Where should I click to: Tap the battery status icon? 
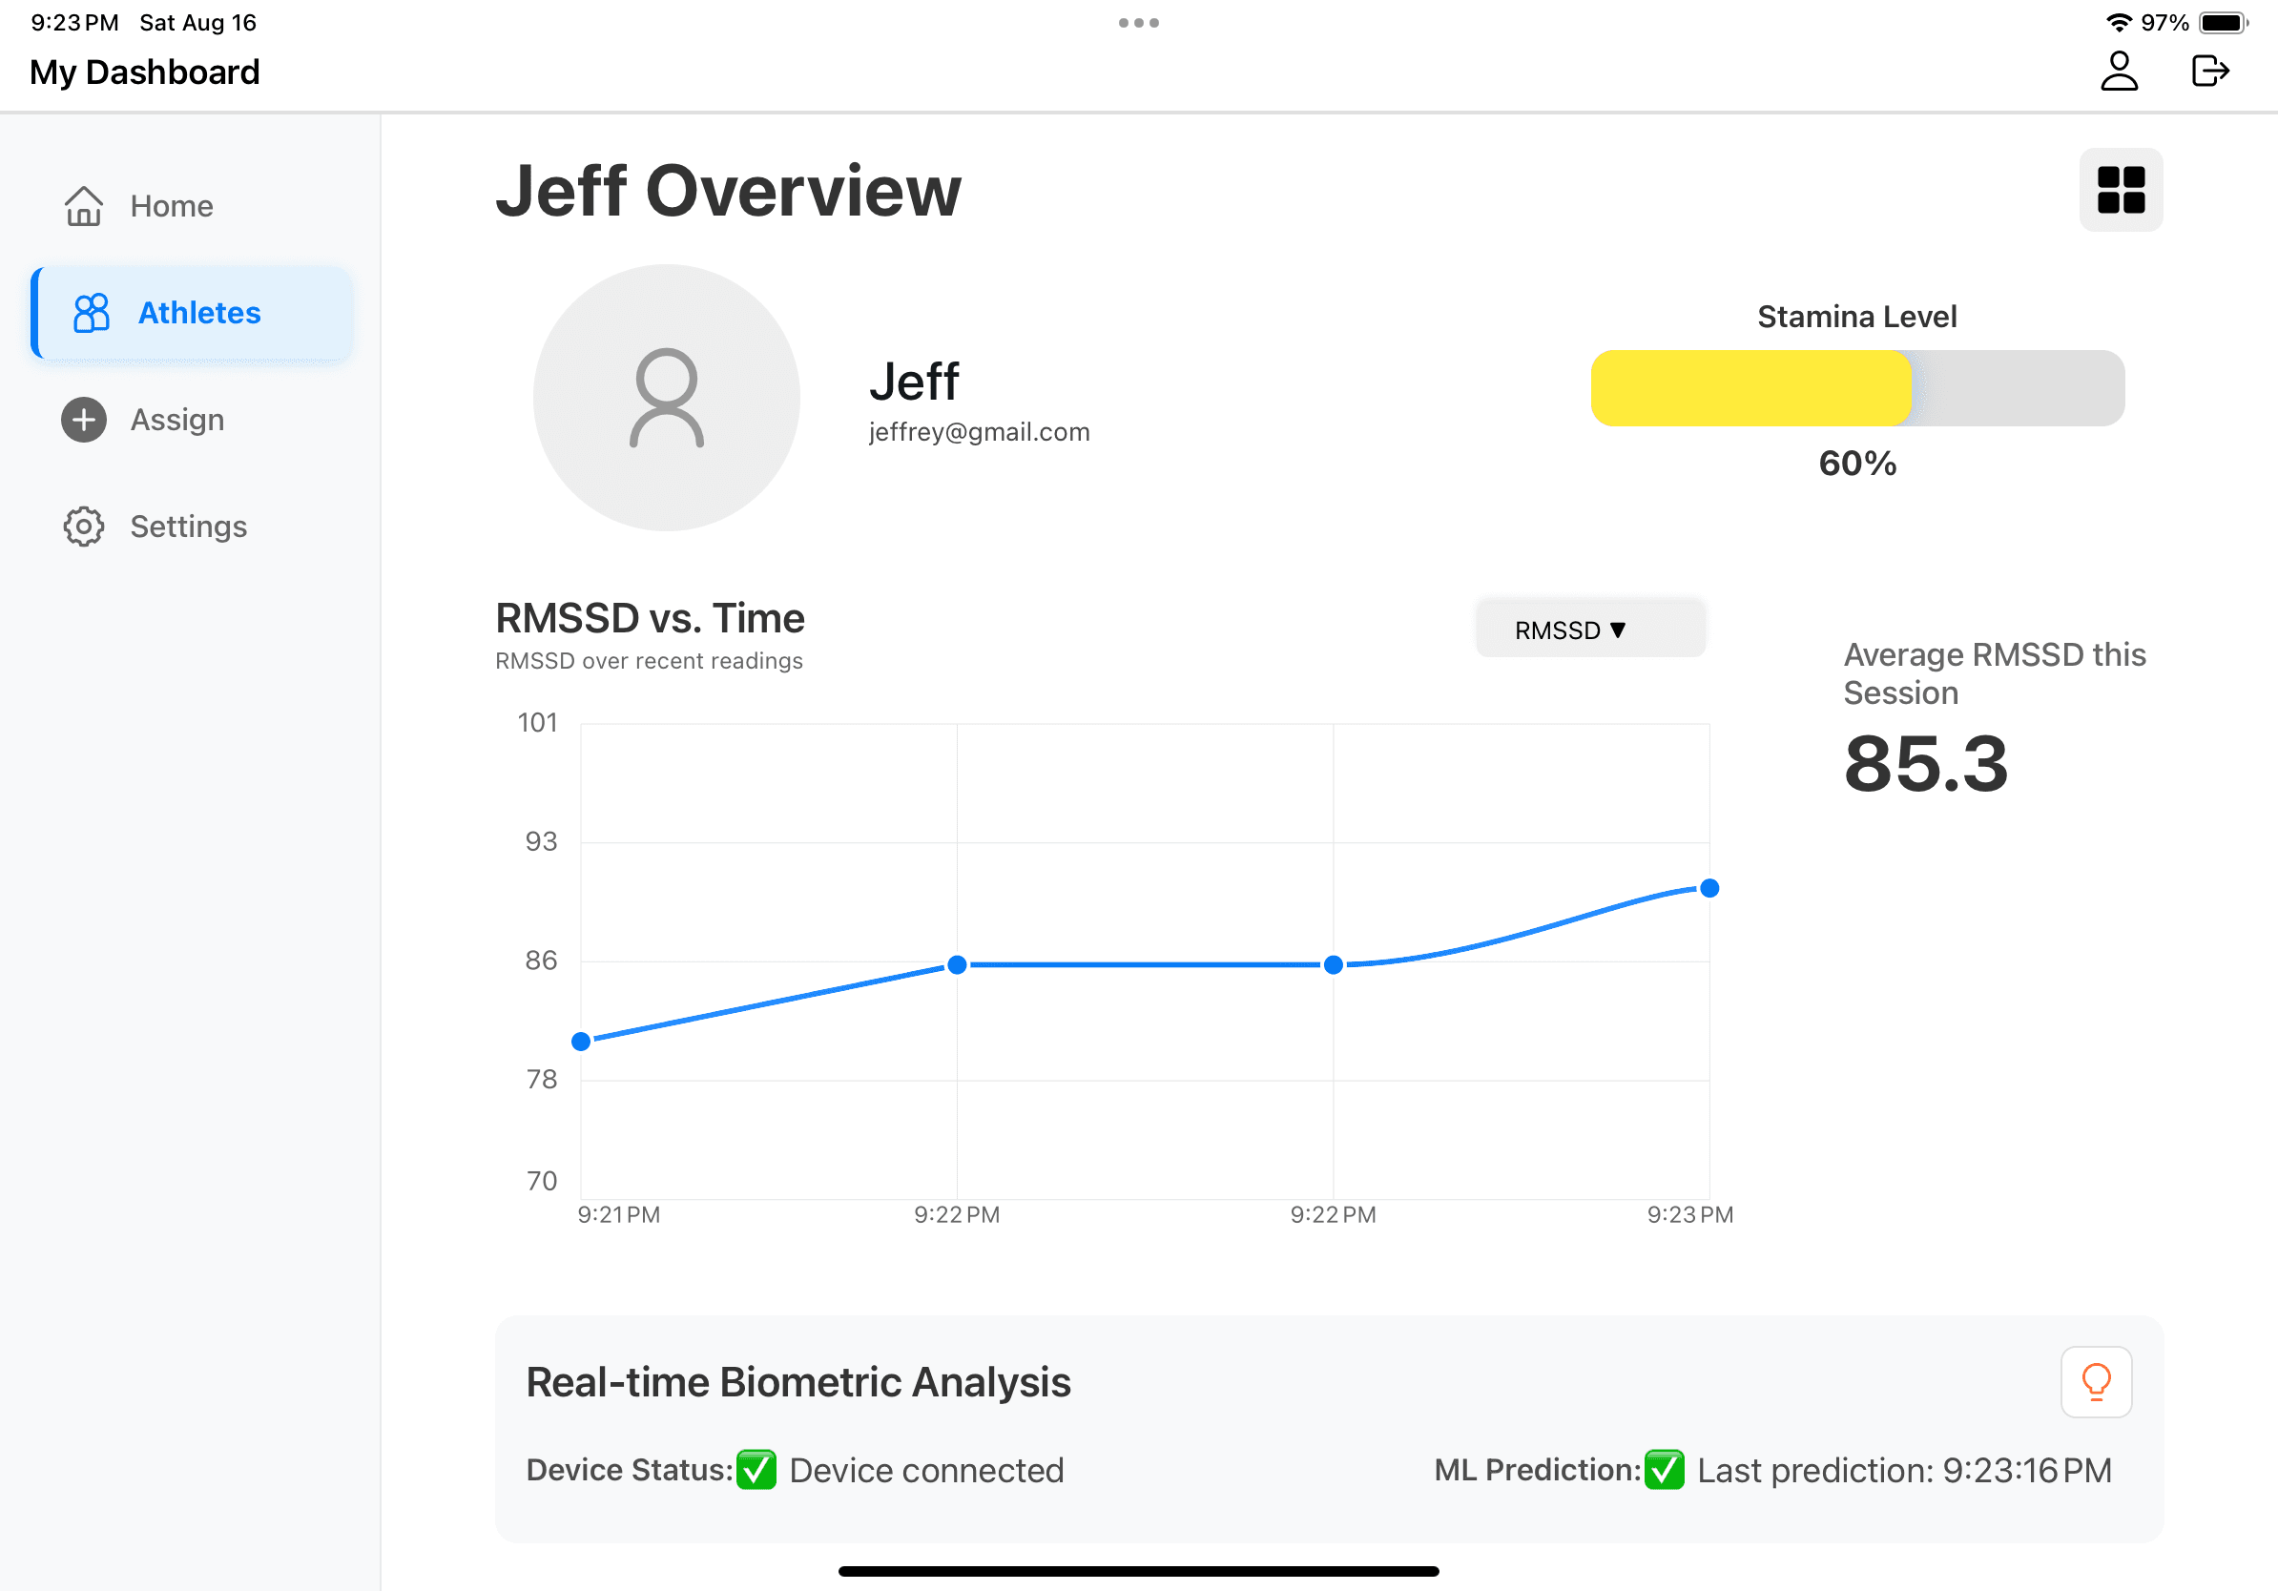click(2224, 22)
